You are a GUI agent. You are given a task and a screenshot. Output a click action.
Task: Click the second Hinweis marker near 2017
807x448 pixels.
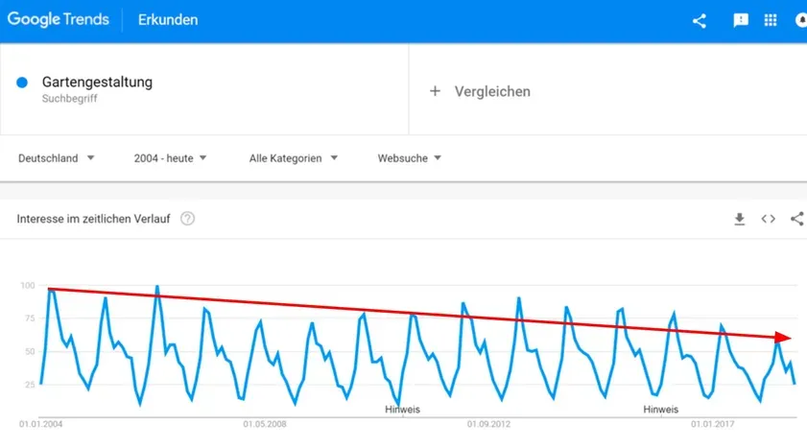click(661, 410)
